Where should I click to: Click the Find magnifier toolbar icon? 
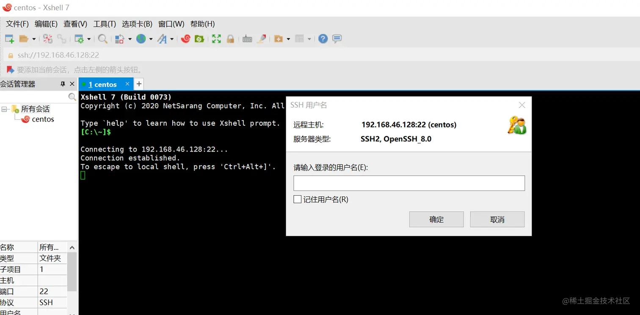click(102, 39)
